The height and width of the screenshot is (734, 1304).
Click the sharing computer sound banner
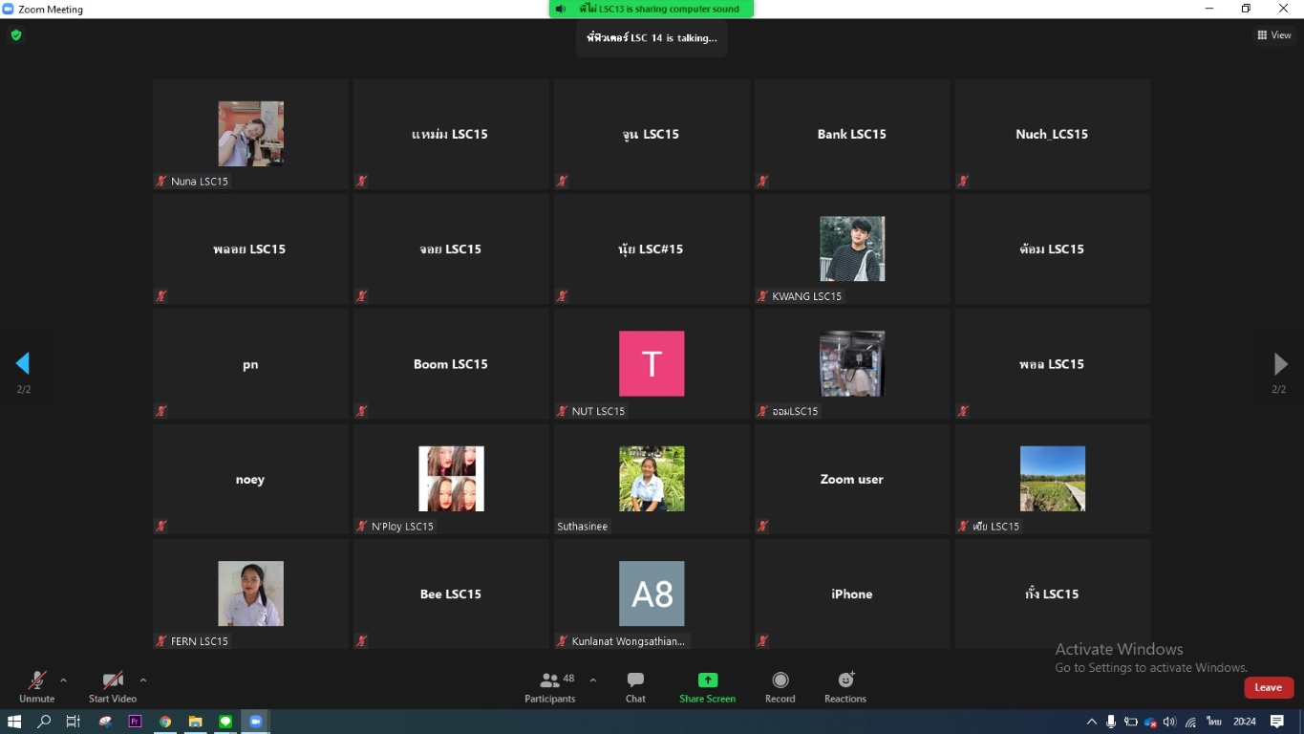[x=652, y=9]
